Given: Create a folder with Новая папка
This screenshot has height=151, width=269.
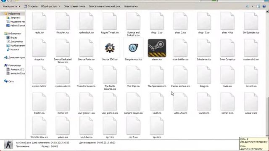Looking at the screenshot, I should [x=131, y=6].
